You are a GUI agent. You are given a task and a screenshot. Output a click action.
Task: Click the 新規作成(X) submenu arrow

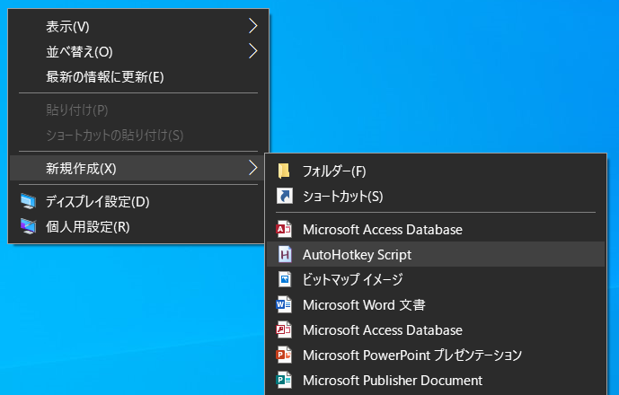click(252, 168)
